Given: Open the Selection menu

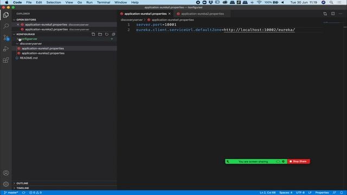Looking at the screenshot, I should (x=54, y=2).
